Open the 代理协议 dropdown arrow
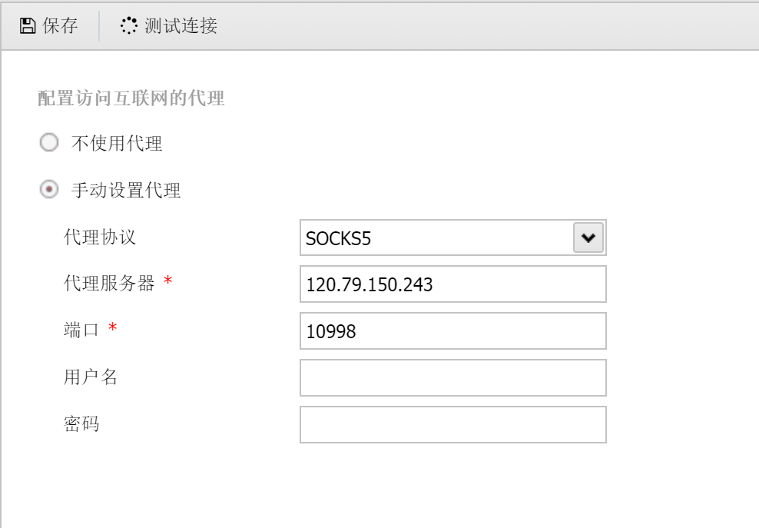Viewport: 759px width, 528px height. pos(588,237)
